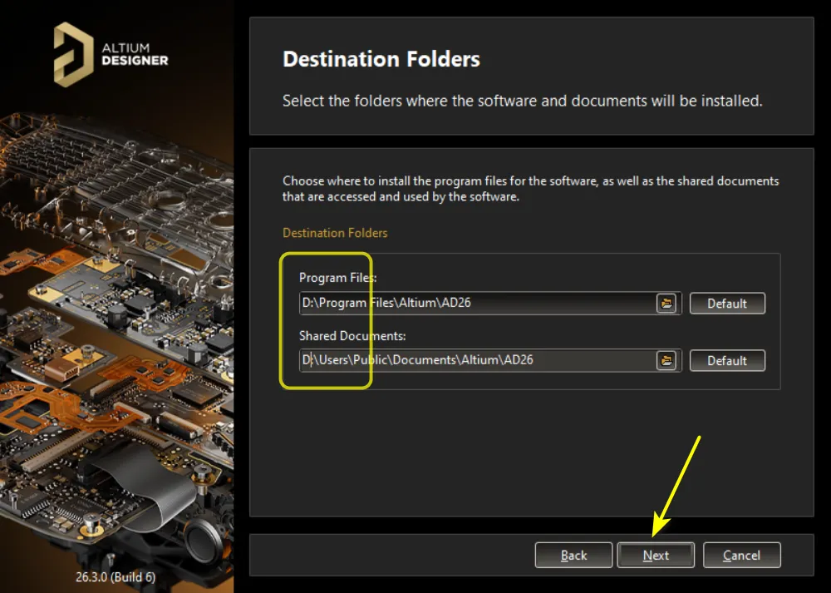
Task: Click the Altium Designer logo
Action: point(111,55)
